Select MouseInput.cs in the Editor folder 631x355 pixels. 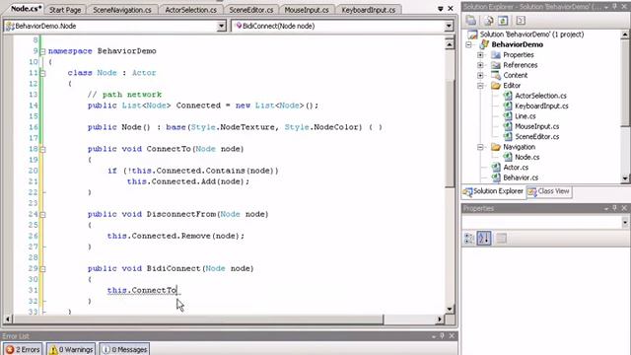click(536, 126)
